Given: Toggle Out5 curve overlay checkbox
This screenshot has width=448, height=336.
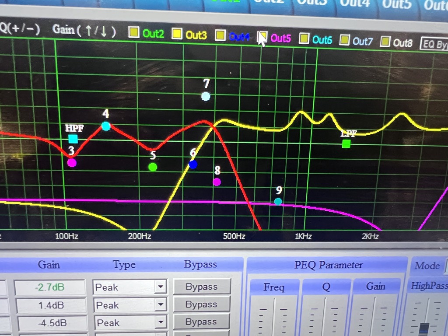Looking at the screenshot, I should (x=262, y=37).
